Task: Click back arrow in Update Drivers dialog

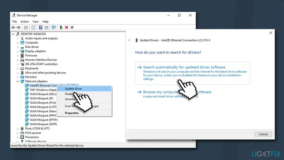Action: tap(129, 40)
